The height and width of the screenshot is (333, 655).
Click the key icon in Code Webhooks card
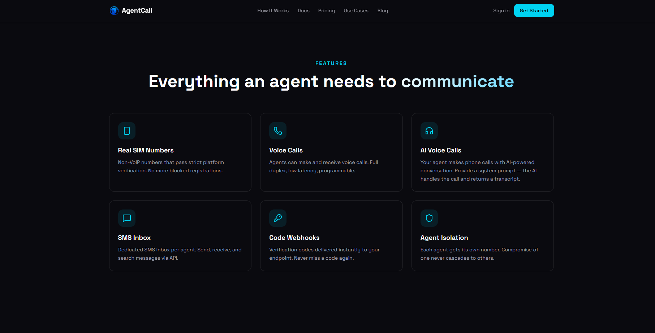click(x=278, y=218)
